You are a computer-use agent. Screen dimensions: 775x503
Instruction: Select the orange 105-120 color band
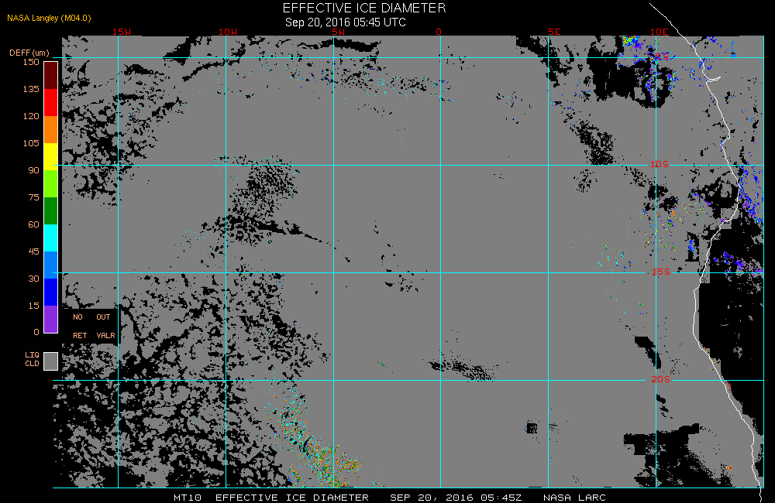[51, 130]
